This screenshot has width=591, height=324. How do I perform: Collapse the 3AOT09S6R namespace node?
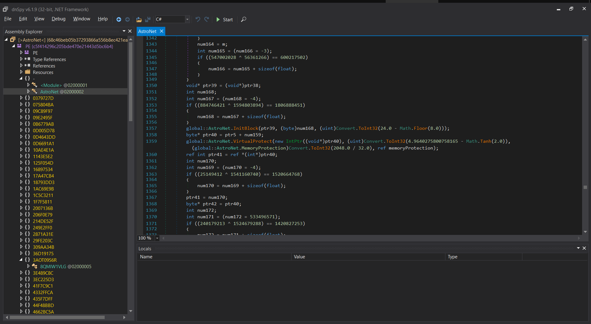21,260
